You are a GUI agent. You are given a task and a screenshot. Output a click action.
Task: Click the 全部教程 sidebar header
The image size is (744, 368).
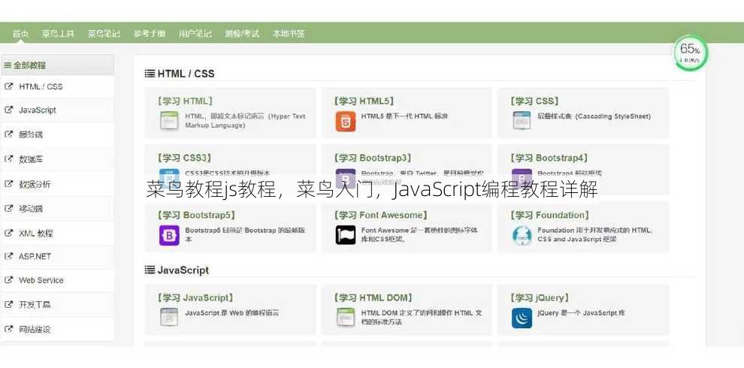(x=57, y=65)
